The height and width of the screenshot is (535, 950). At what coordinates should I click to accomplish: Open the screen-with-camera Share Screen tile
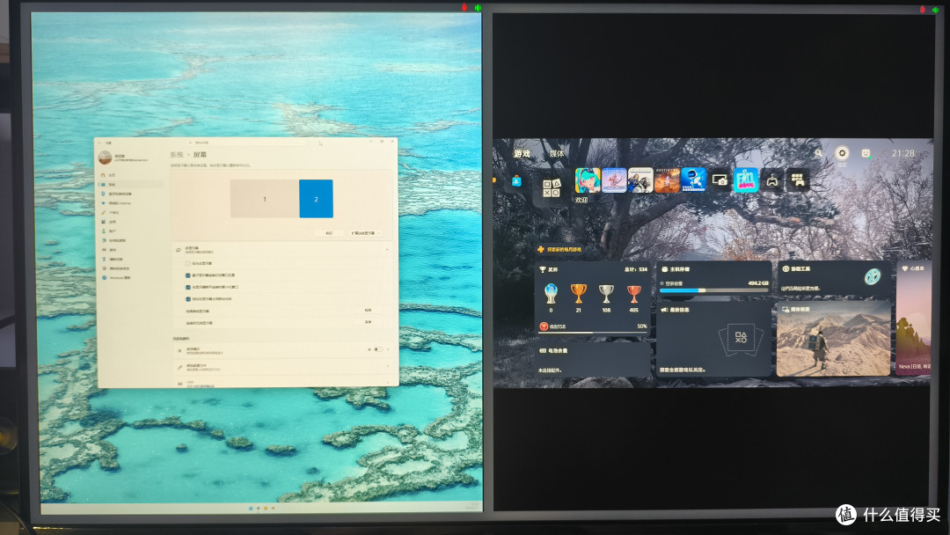(x=720, y=180)
